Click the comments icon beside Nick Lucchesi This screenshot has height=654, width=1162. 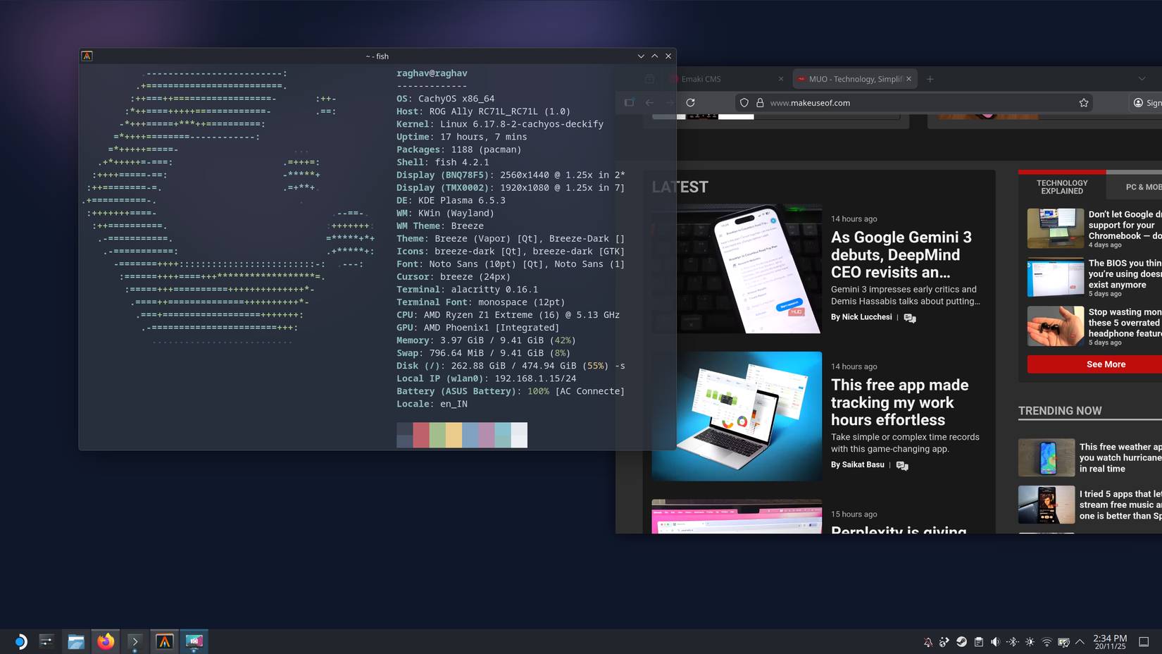click(910, 318)
